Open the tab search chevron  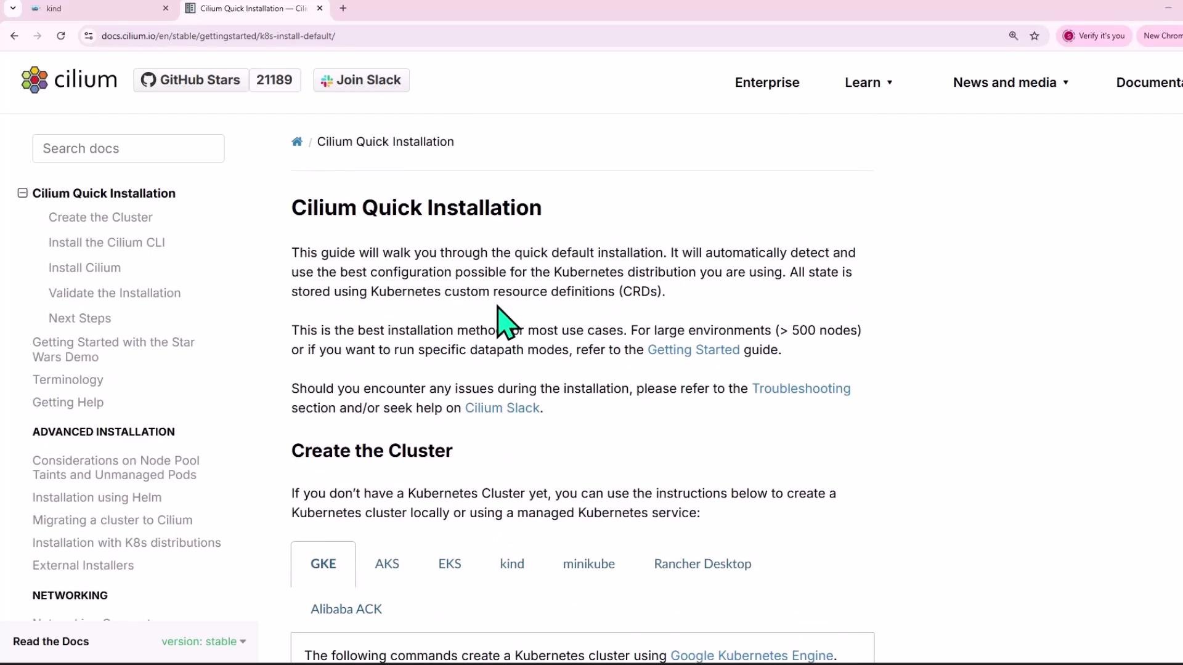[13, 8]
